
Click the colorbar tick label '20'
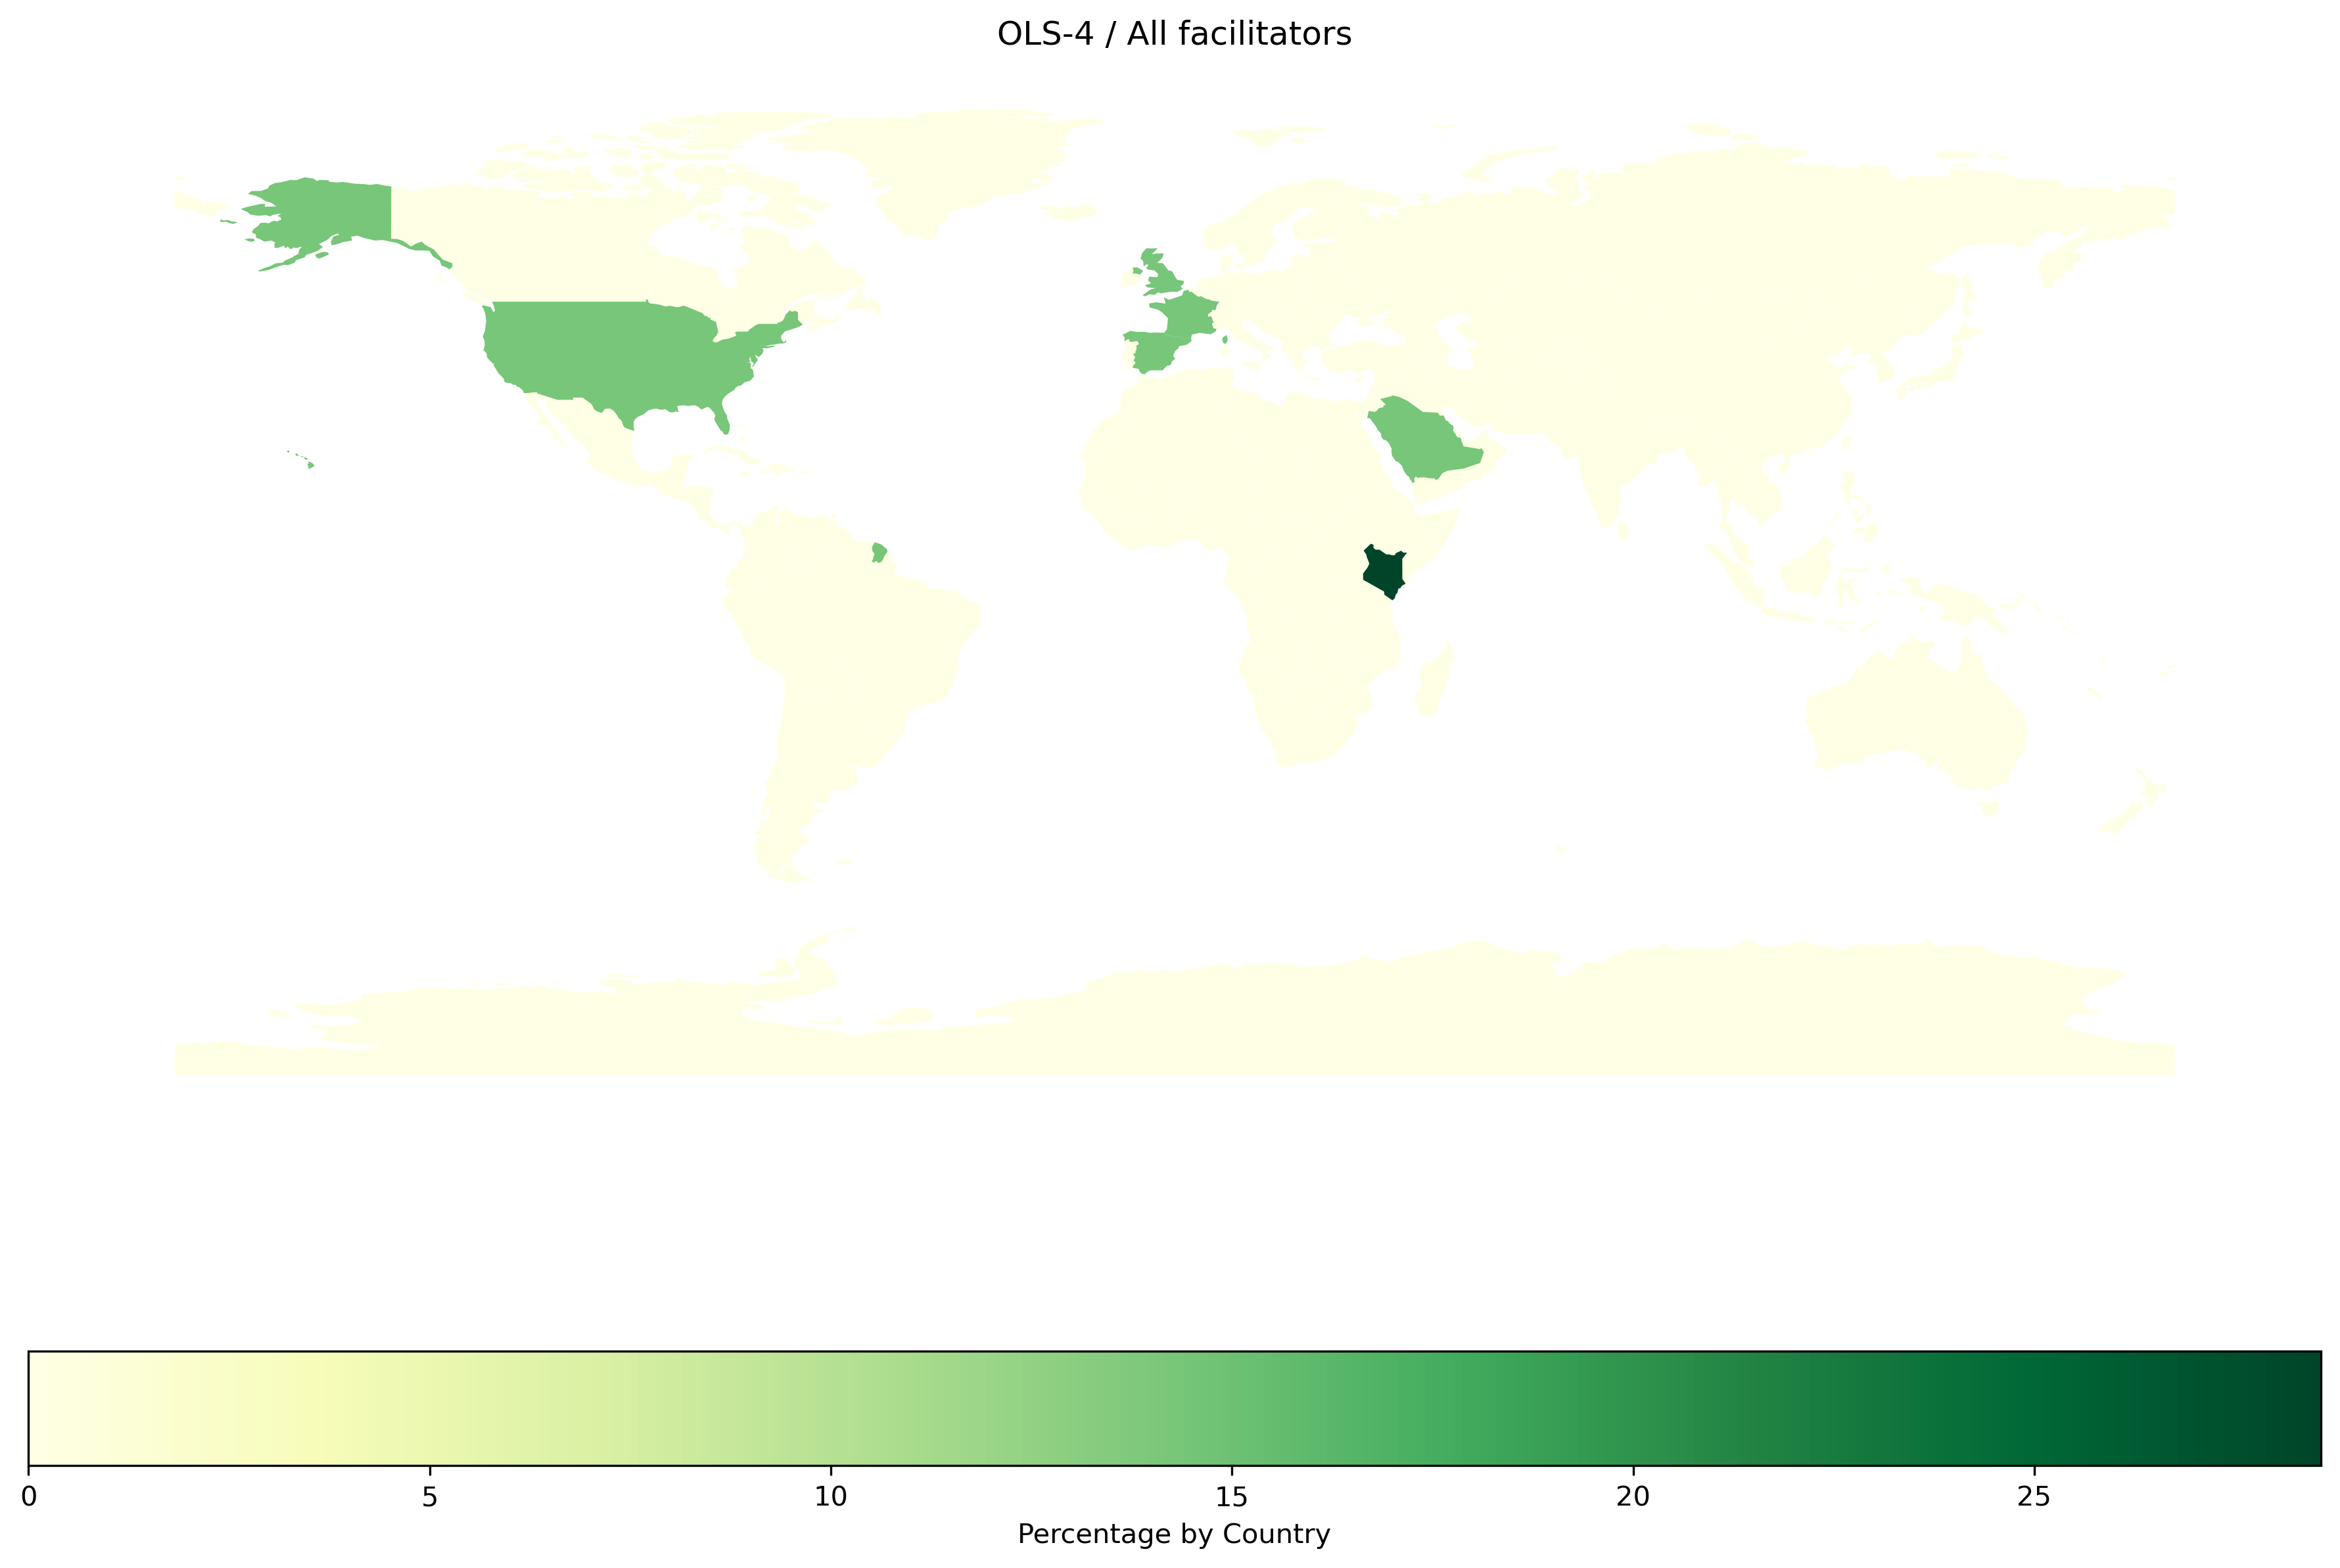[1633, 1497]
